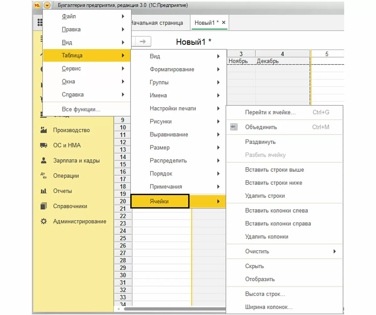Click the Производство factory icon
Image resolution: width=376 pixels, height=315 pixels.
coord(44,130)
